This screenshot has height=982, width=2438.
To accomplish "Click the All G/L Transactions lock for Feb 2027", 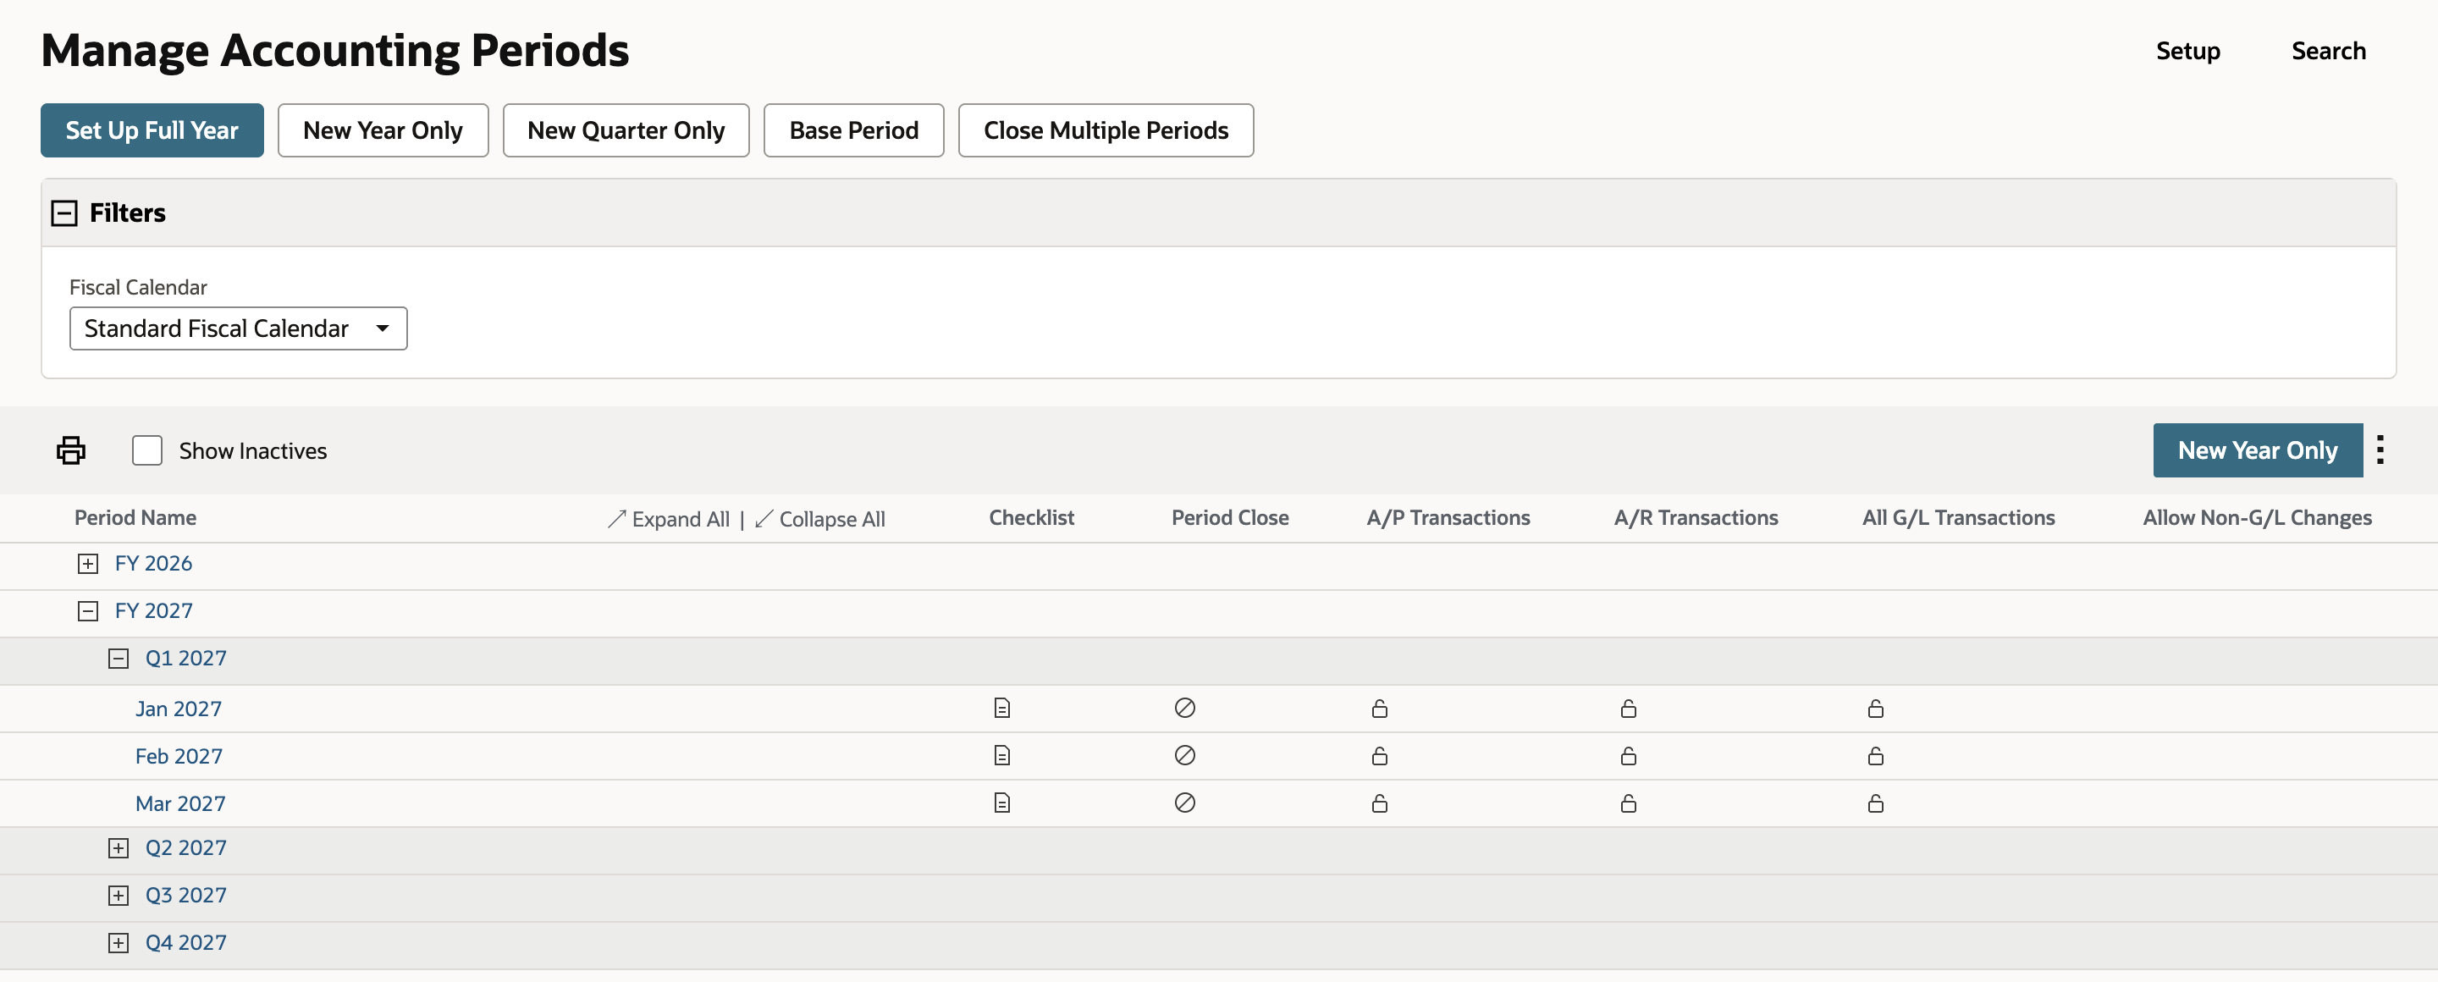I will coord(1876,755).
